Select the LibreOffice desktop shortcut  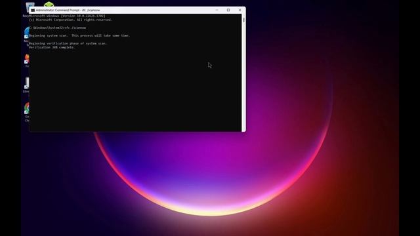click(x=26, y=85)
